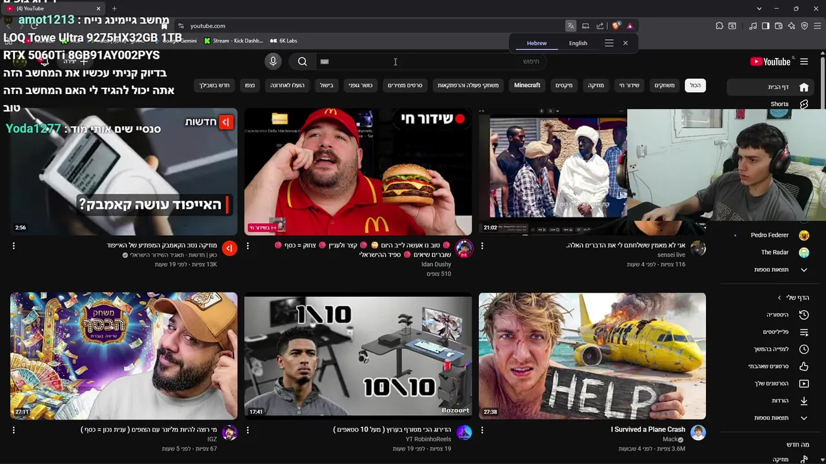Open the Plane Crash HELP thumbnail
826x464 pixels.
(x=592, y=356)
